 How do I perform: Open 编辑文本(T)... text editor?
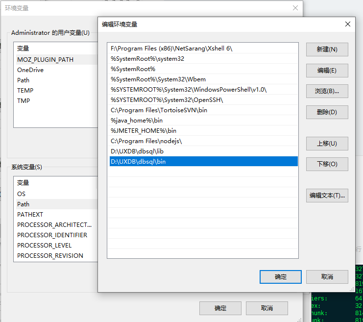click(x=327, y=196)
